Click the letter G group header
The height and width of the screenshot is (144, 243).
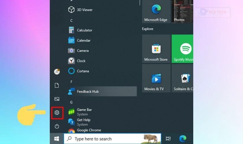71,102
